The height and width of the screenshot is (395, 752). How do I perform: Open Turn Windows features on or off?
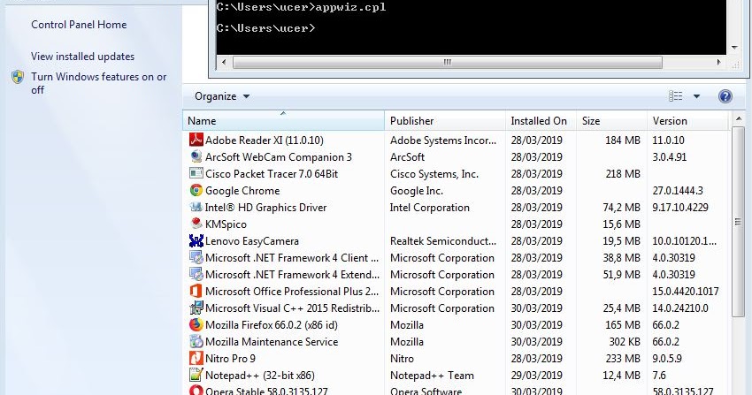coord(98,83)
